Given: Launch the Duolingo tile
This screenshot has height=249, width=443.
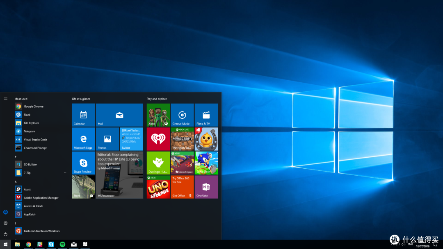Looking at the screenshot, I should pos(158,163).
